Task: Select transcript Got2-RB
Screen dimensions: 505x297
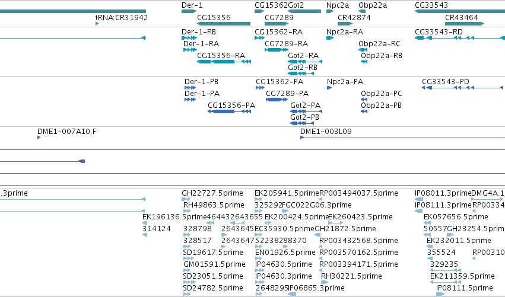Action: (303, 68)
